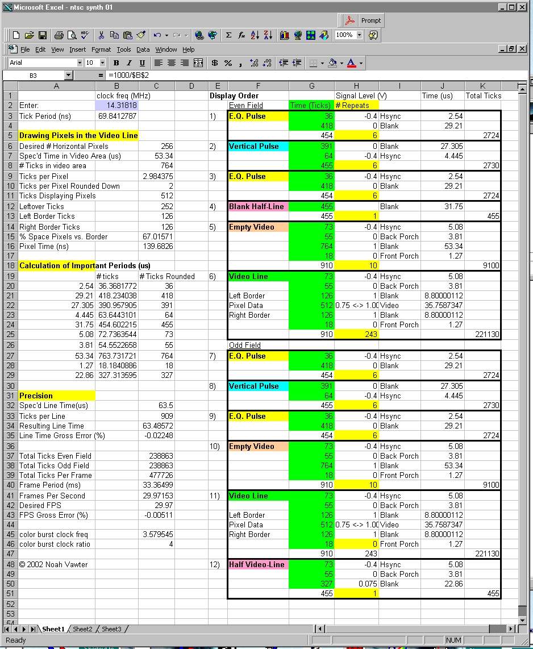Switch to the Sheet2 tab
Image resolution: width=533 pixels, height=649 pixels.
pyautogui.click(x=82, y=629)
